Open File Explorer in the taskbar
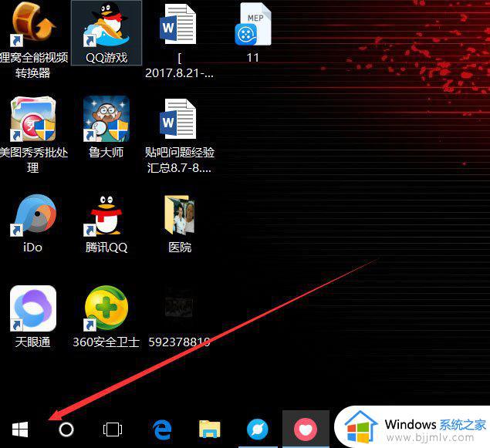Image resolution: width=490 pixels, height=448 pixels. pyautogui.click(x=210, y=429)
